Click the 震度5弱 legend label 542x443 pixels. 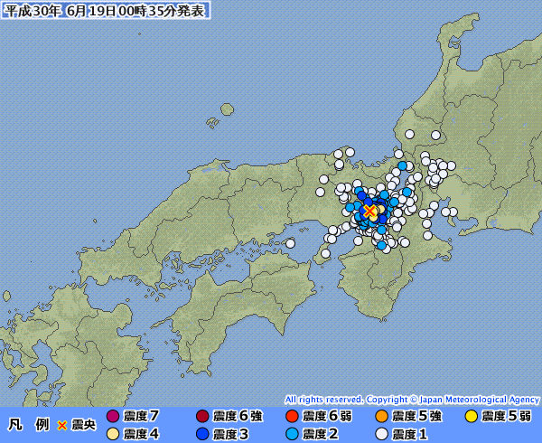pos(507,416)
